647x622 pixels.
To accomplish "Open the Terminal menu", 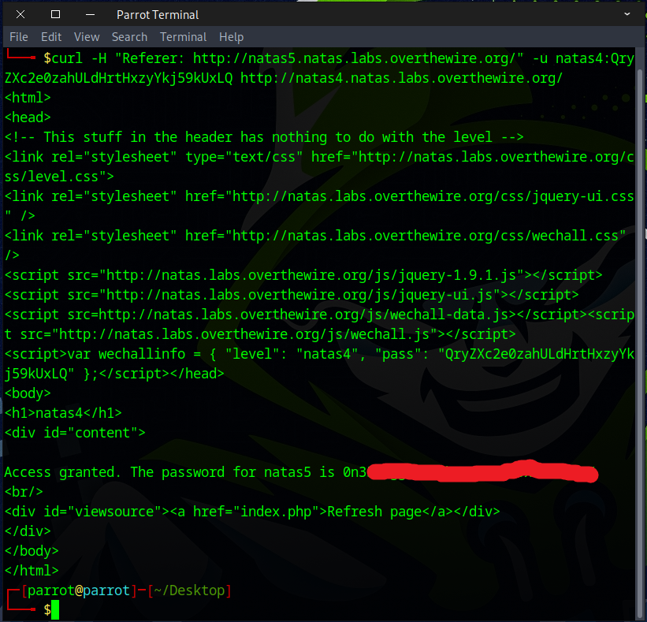I will coord(183,37).
